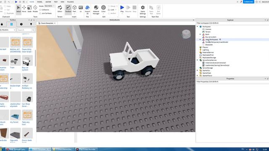This screenshot has width=269, height=151.
Task: Open the HOME ribbon tab
Action: point(32,2)
